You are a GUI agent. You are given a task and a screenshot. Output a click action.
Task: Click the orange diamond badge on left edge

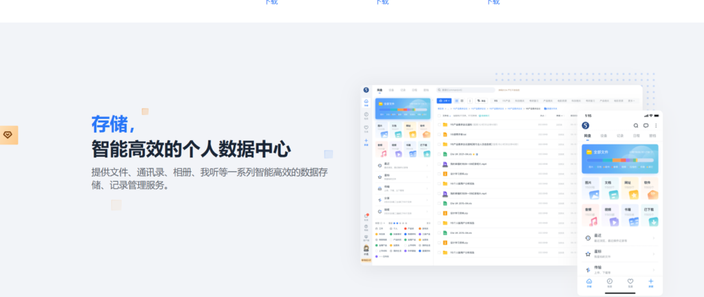click(8, 135)
